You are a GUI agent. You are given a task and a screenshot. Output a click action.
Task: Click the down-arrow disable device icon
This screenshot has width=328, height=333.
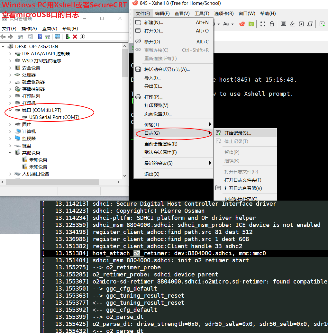(x=82, y=37)
